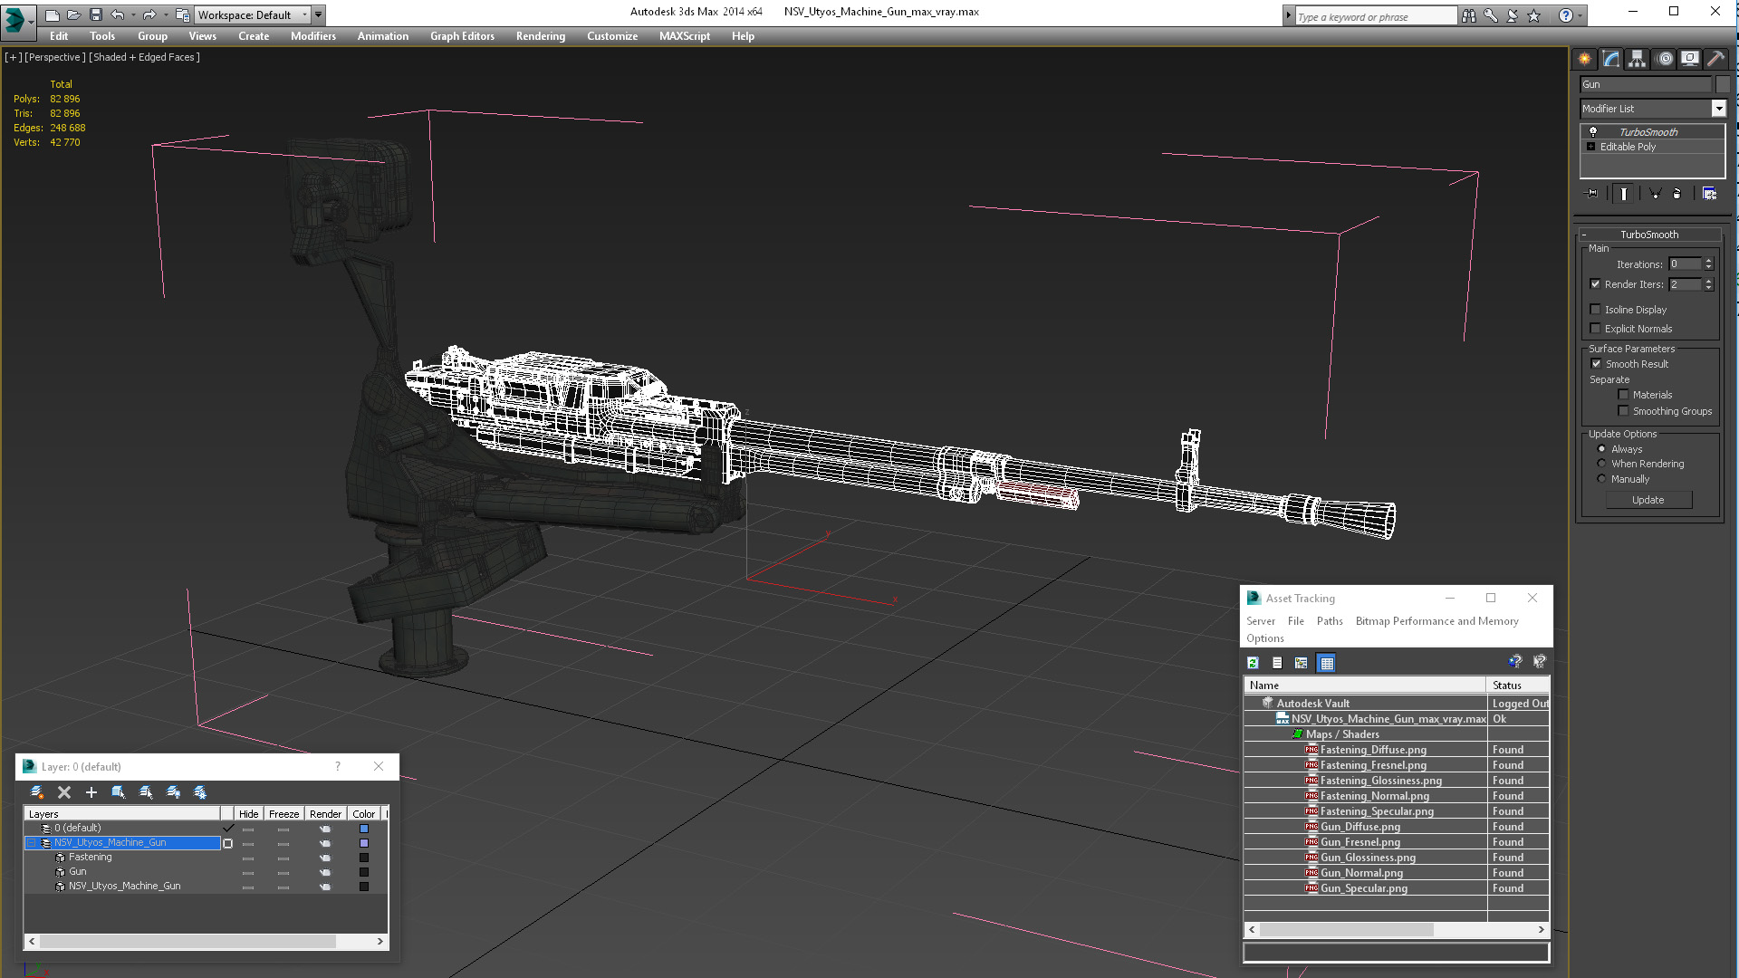Screen dimensions: 1739x978
Task: Click Configure Modifier Sets icon
Action: pyautogui.click(x=1709, y=194)
